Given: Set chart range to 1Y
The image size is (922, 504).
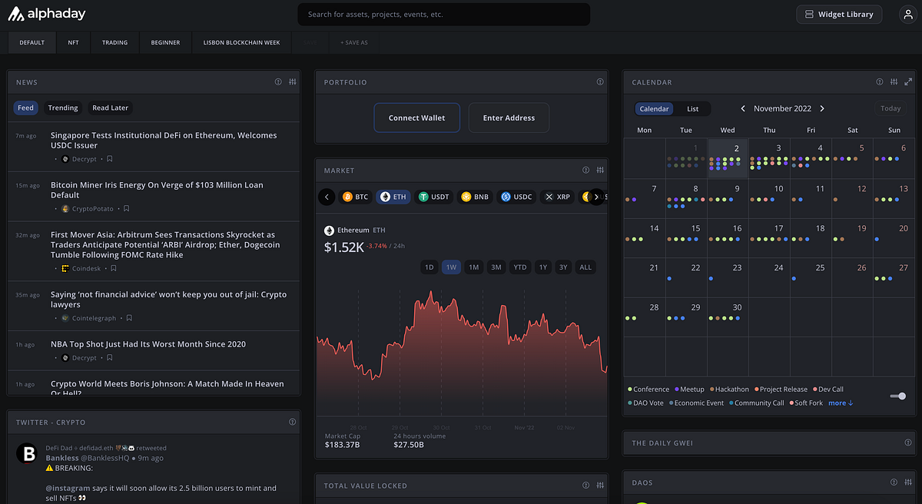Looking at the screenshot, I should point(543,267).
